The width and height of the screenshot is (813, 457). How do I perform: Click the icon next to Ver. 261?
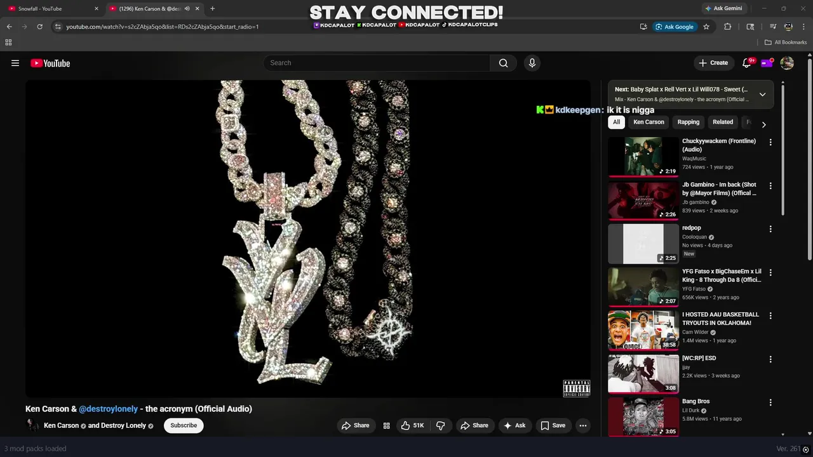(x=805, y=449)
